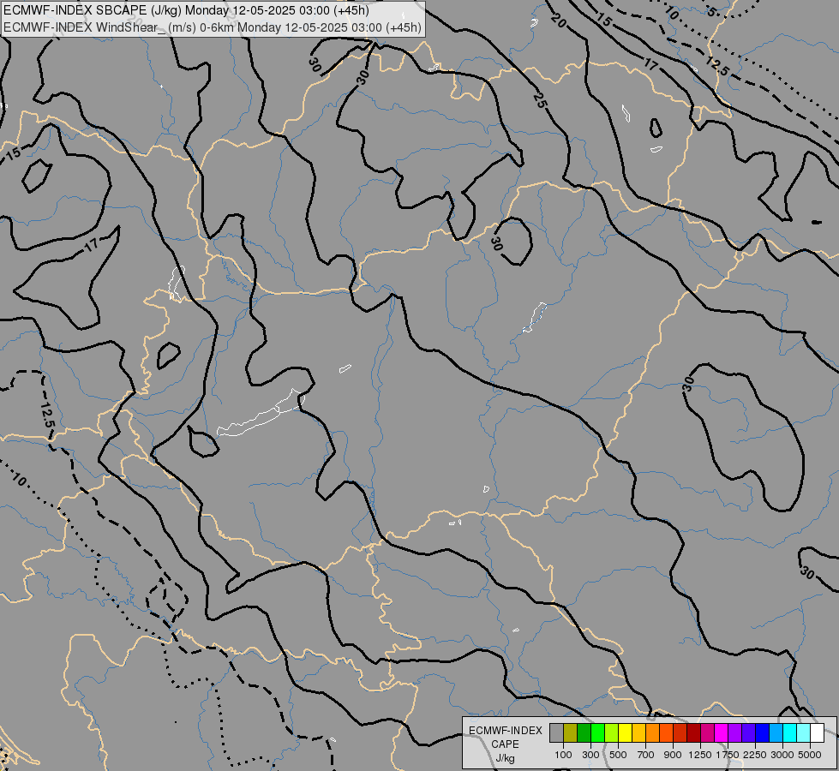Choose the sky blue swatch left of 3000
Image resolution: width=839 pixels, height=771 pixels.
776,732
